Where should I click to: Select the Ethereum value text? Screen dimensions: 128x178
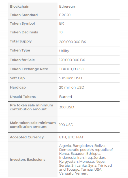pyautogui.click(x=68, y=7)
